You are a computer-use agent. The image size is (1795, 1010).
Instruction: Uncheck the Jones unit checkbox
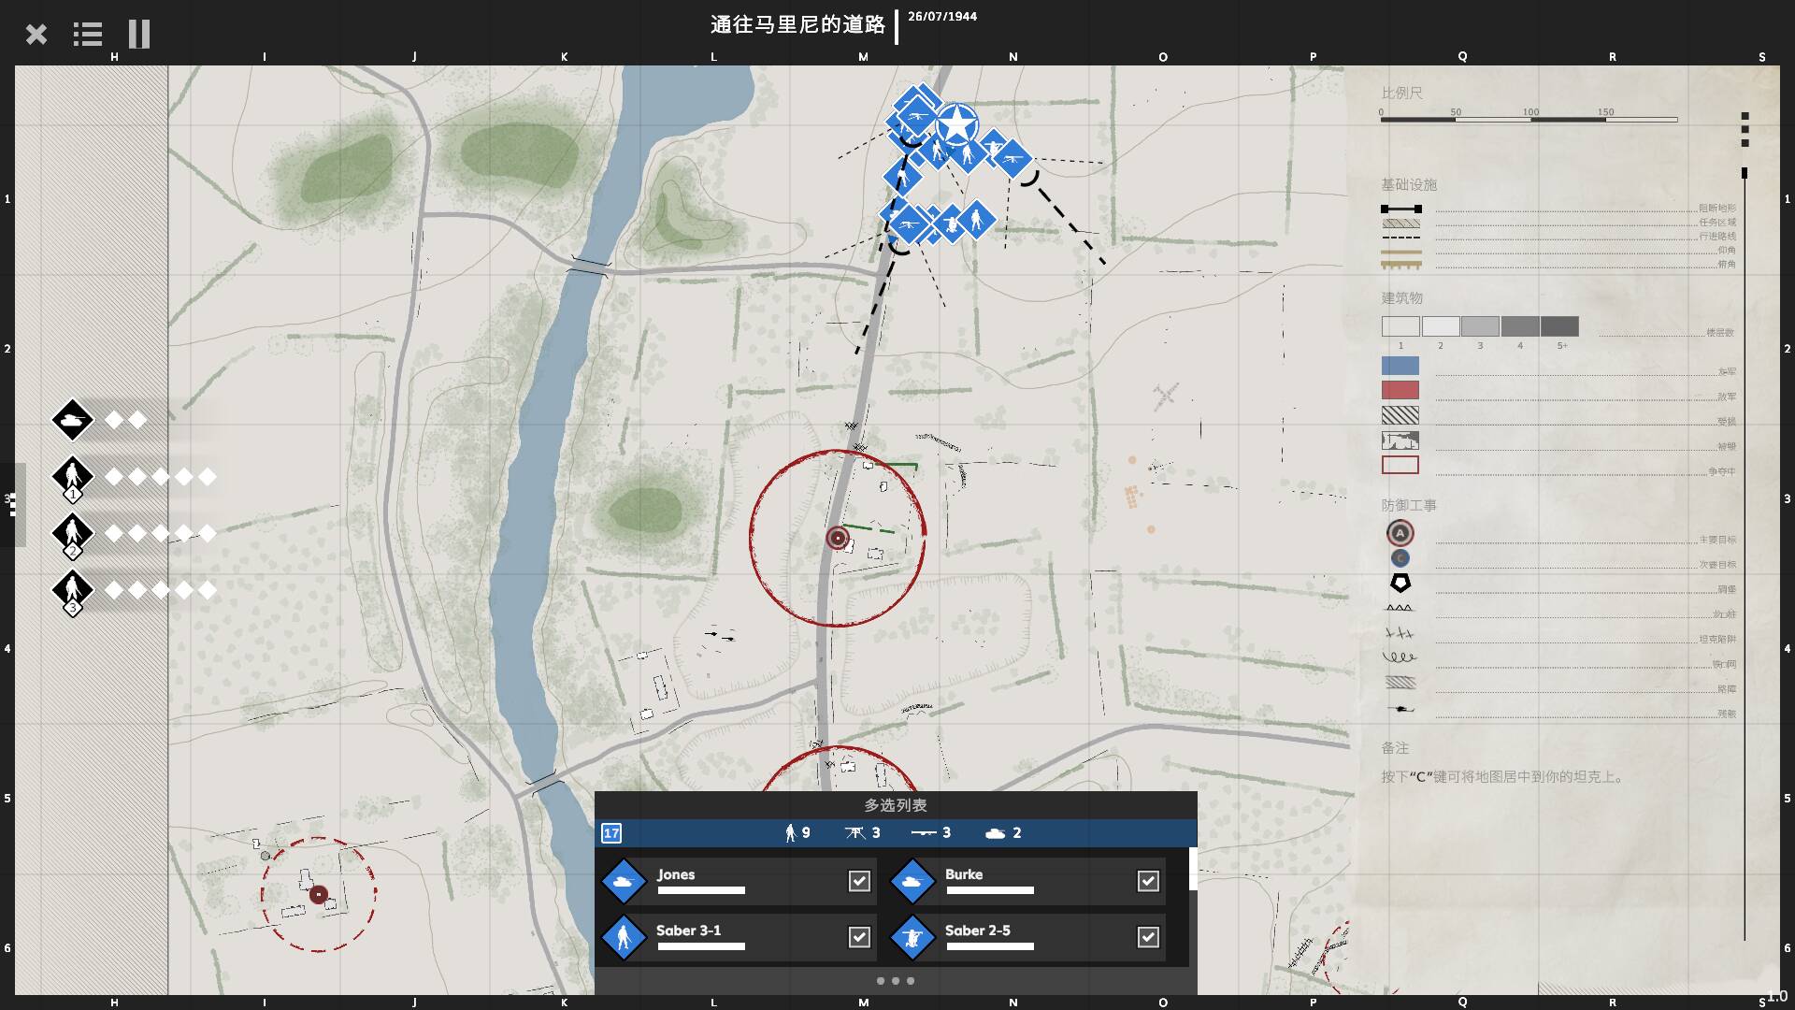[859, 881]
